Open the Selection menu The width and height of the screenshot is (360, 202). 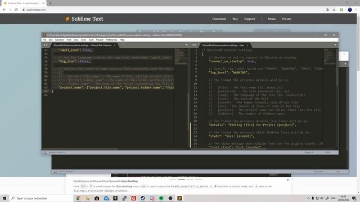[60, 40]
